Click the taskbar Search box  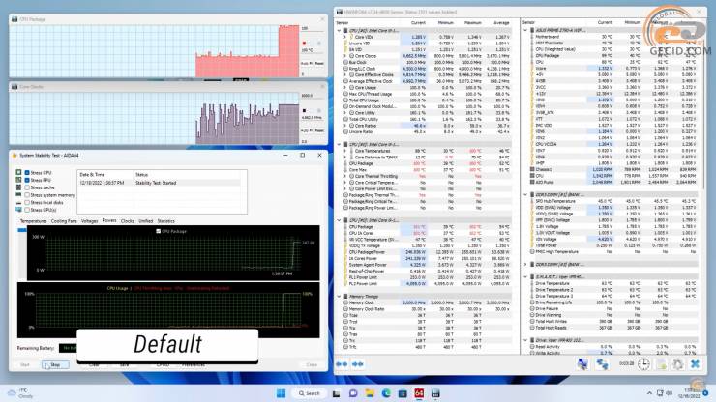tap(310, 393)
